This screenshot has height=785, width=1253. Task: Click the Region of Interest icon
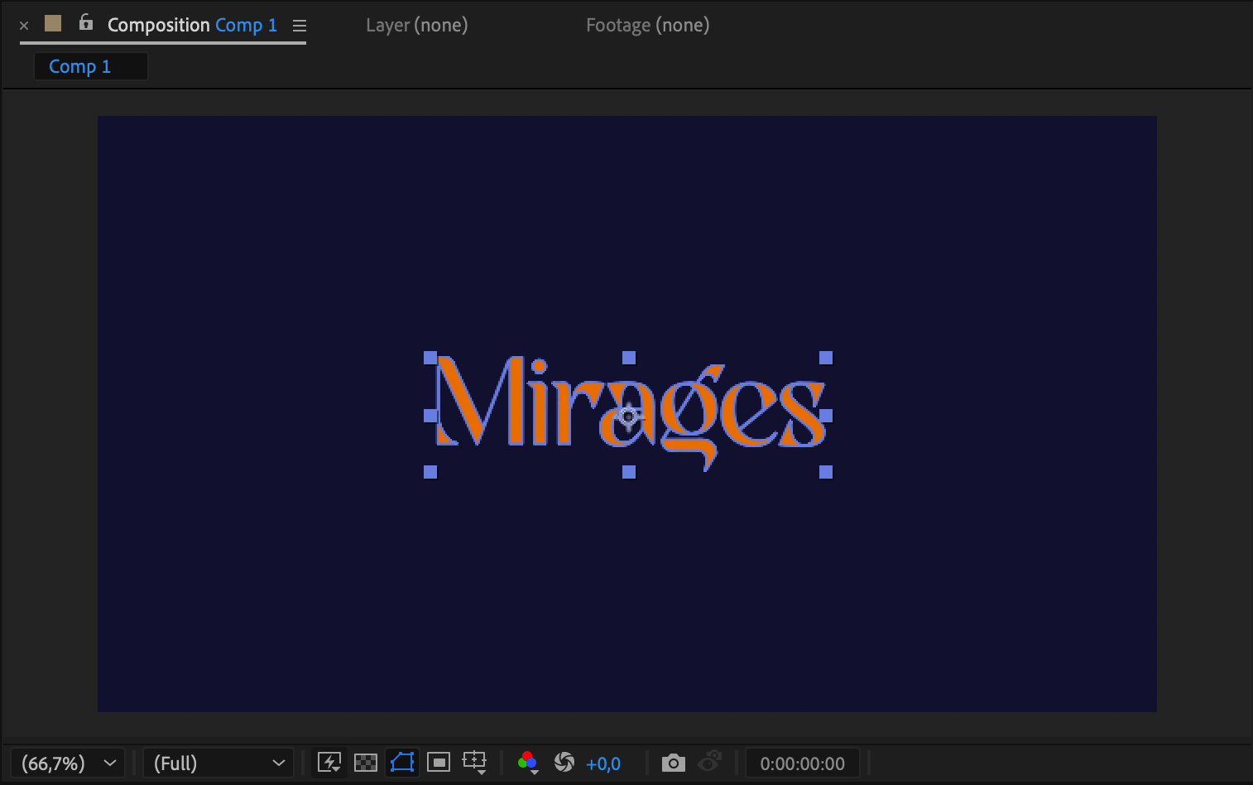pos(439,763)
